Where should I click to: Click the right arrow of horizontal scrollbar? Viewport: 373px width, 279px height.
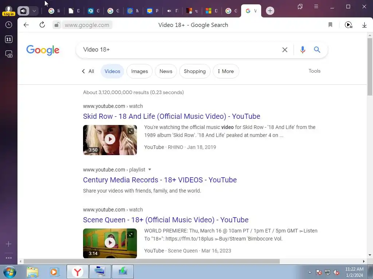tap(364, 262)
